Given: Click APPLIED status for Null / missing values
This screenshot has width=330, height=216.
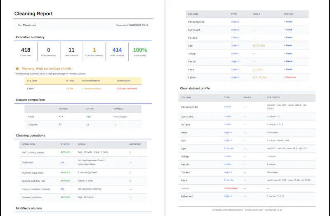Looking at the screenshot, I should pos(66,152).
